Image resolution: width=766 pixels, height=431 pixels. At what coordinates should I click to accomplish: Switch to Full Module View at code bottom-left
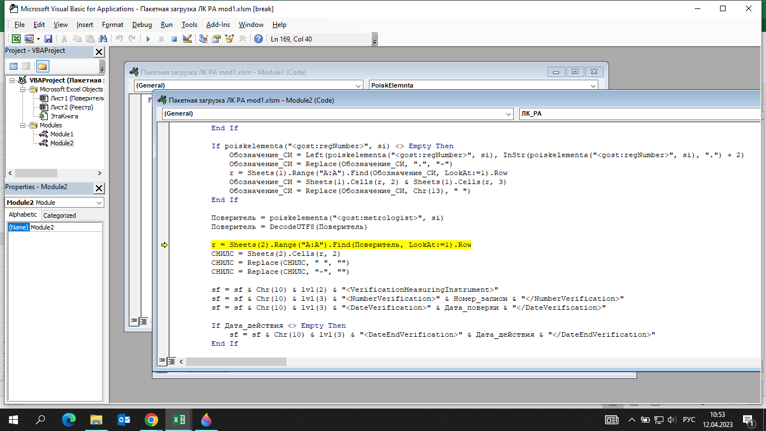(172, 361)
